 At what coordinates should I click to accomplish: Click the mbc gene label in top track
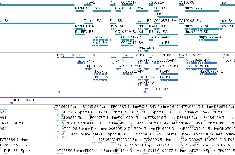[223, 2]
